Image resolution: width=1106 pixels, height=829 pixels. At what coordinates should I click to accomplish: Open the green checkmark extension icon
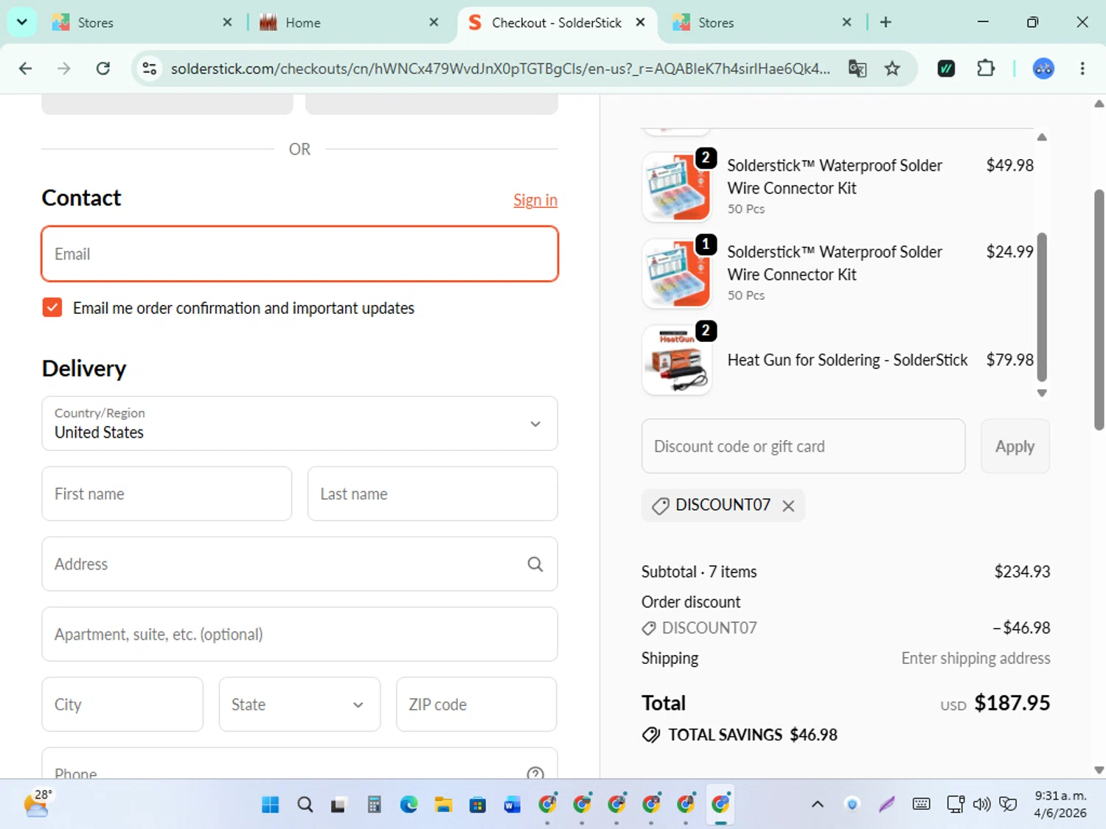point(946,69)
